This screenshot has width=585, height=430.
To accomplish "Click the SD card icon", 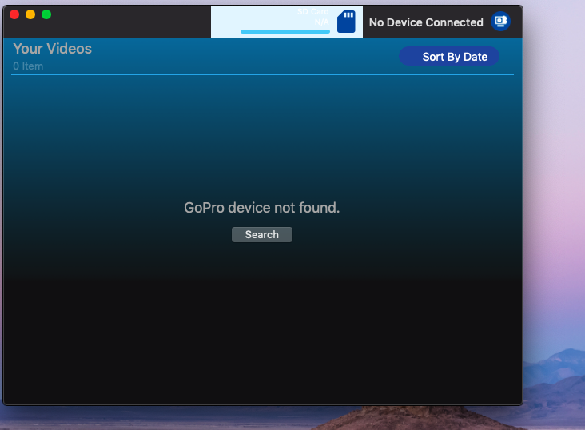I will click(346, 22).
